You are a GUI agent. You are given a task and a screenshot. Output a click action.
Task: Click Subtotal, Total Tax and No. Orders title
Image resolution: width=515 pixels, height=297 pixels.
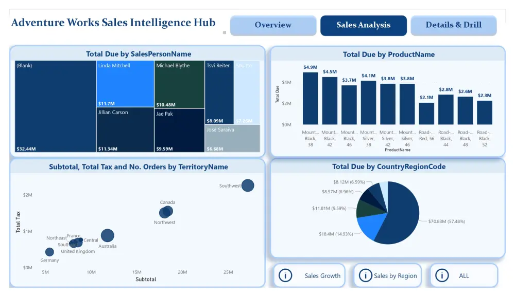click(x=138, y=167)
